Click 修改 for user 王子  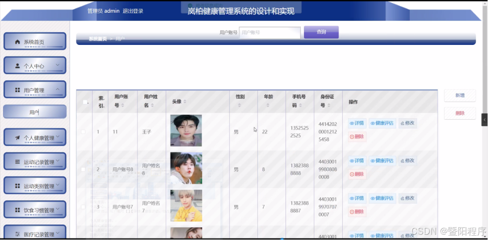[408, 123]
